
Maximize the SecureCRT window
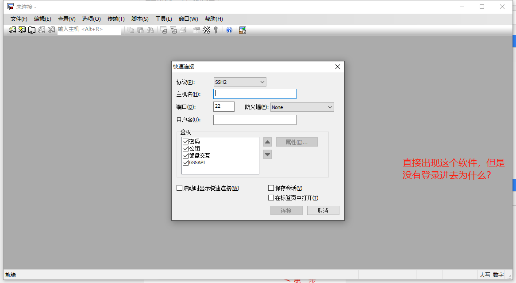(x=482, y=7)
